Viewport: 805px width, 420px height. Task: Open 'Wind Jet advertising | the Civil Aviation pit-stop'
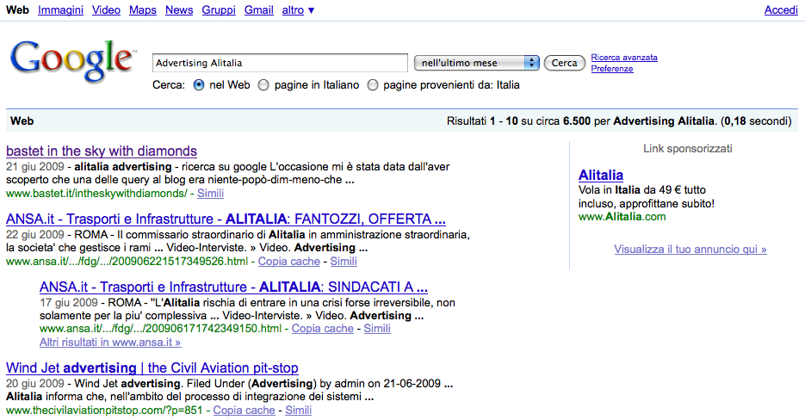click(152, 368)
